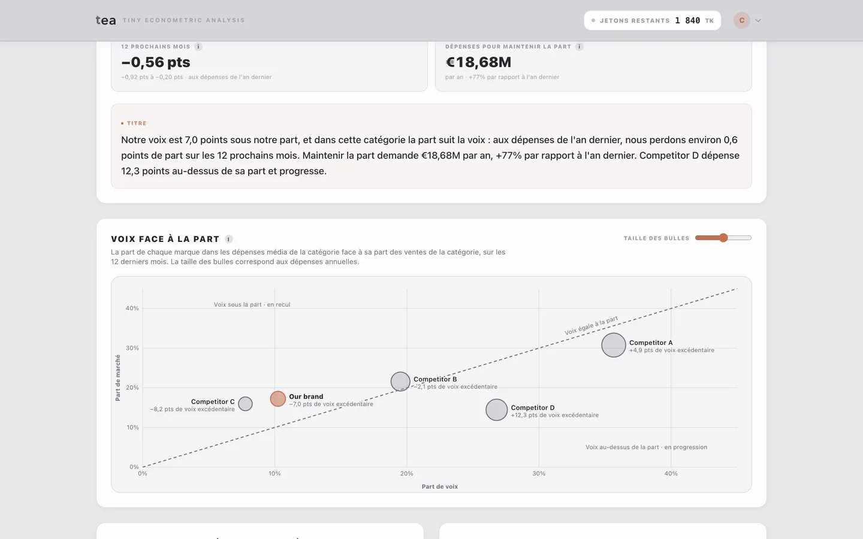The height and width of the screenshot is (539, 863).
Task: Click the −0,56 pts forecast value
Action: click(x=156, y=62)
